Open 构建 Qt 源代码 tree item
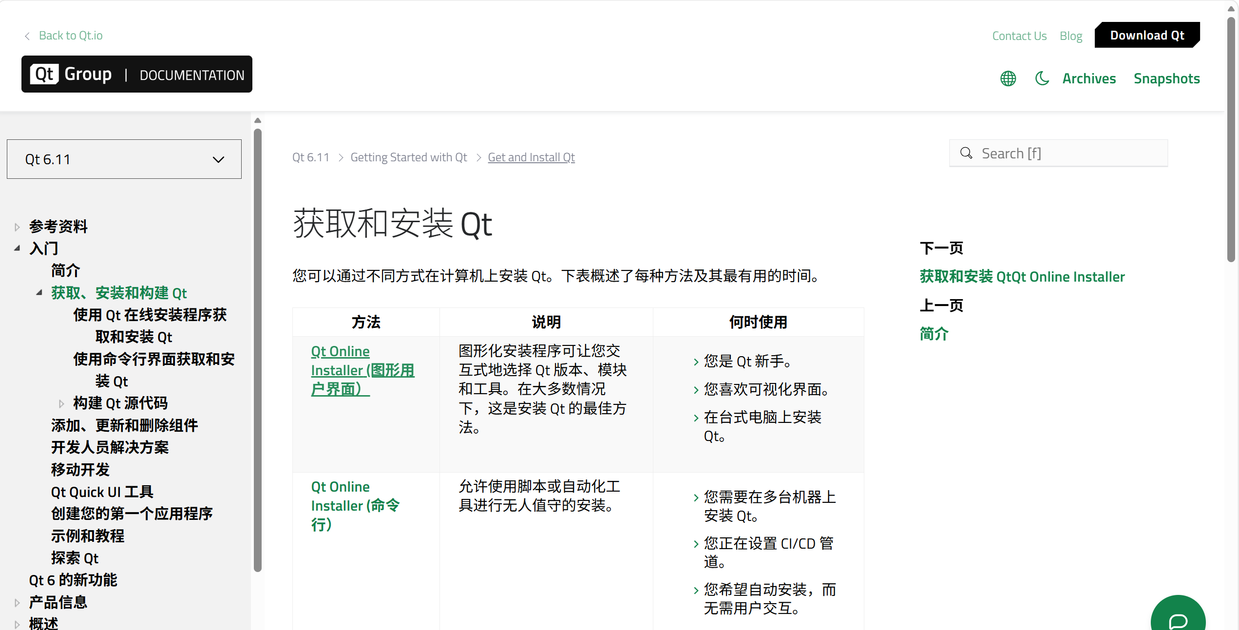The height and width of the screenshot is (630, 1239). [x=120, y=403]
